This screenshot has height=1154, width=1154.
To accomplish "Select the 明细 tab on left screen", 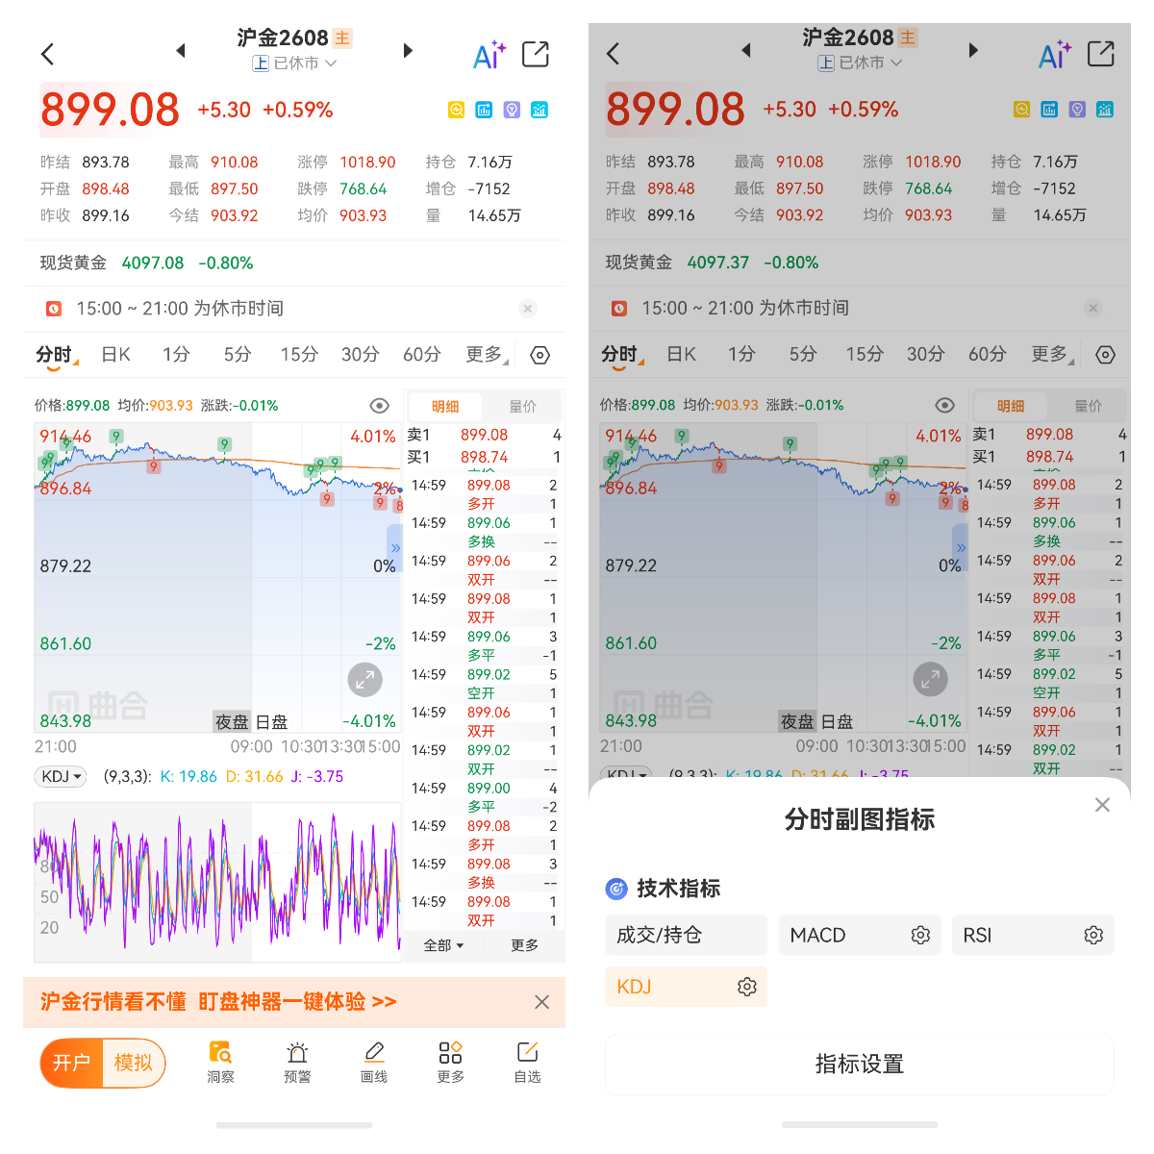I will click(445, 406).
